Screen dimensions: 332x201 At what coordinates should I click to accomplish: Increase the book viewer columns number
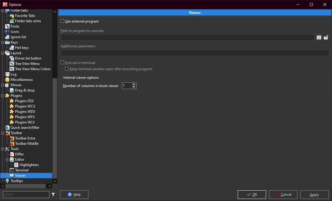click(134, 84)
